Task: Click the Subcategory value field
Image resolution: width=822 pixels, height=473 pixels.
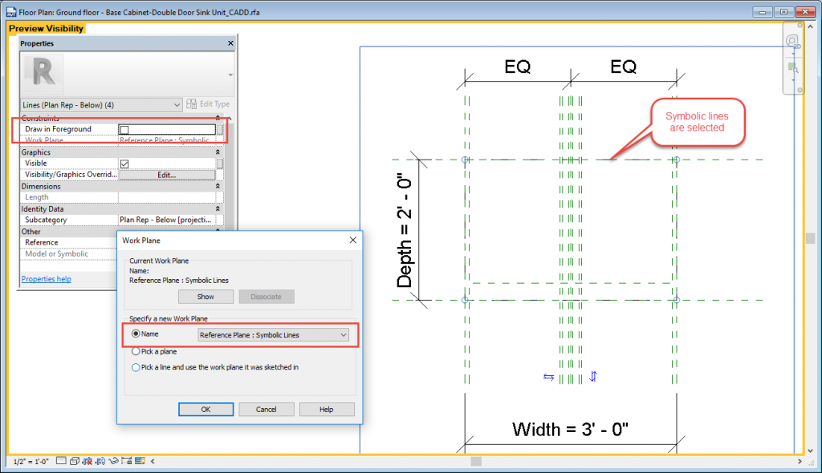Action: [x=167, y=220]
